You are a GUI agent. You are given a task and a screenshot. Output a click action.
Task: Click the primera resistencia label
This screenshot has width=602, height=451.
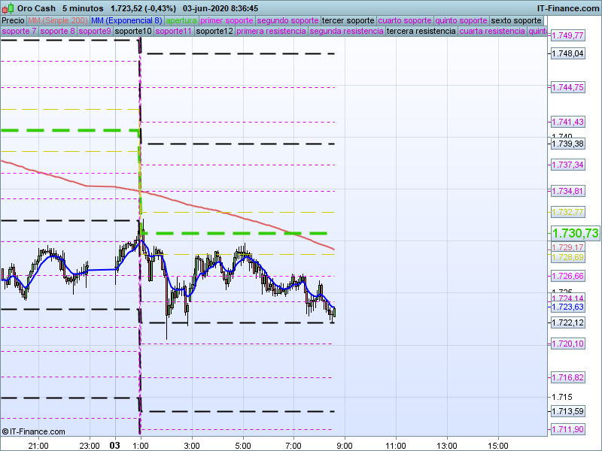[271, 32]
